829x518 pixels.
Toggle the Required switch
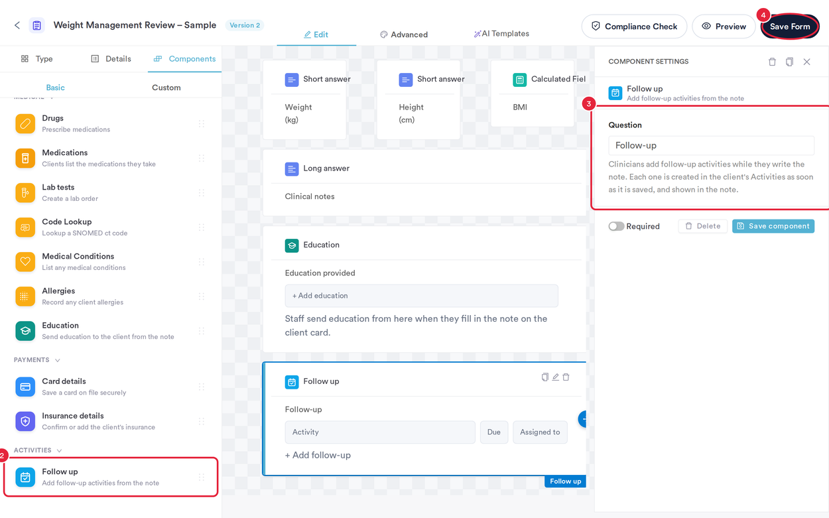(616, 226)
